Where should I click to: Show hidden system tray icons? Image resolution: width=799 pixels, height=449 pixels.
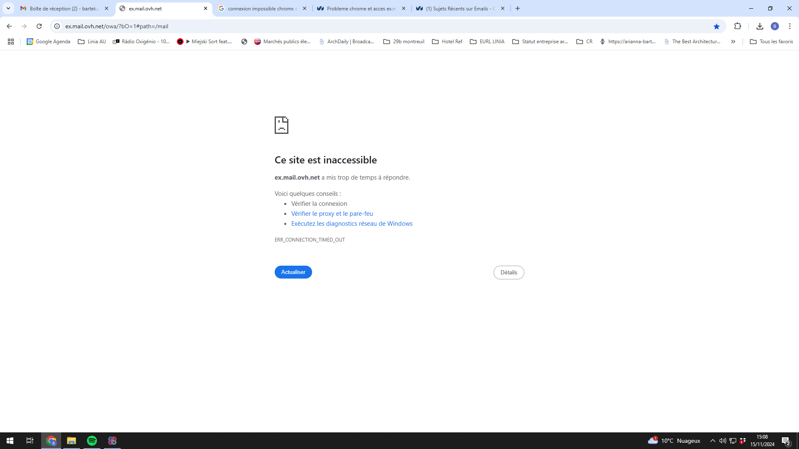pyautogui.click(x=712, y=441)
